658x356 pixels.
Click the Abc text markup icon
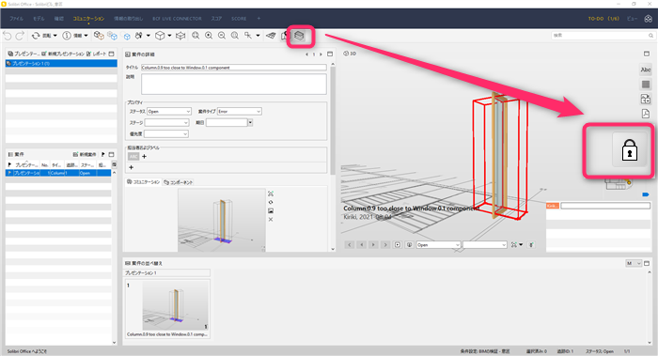pyautogui.click(x=646, y=70)
